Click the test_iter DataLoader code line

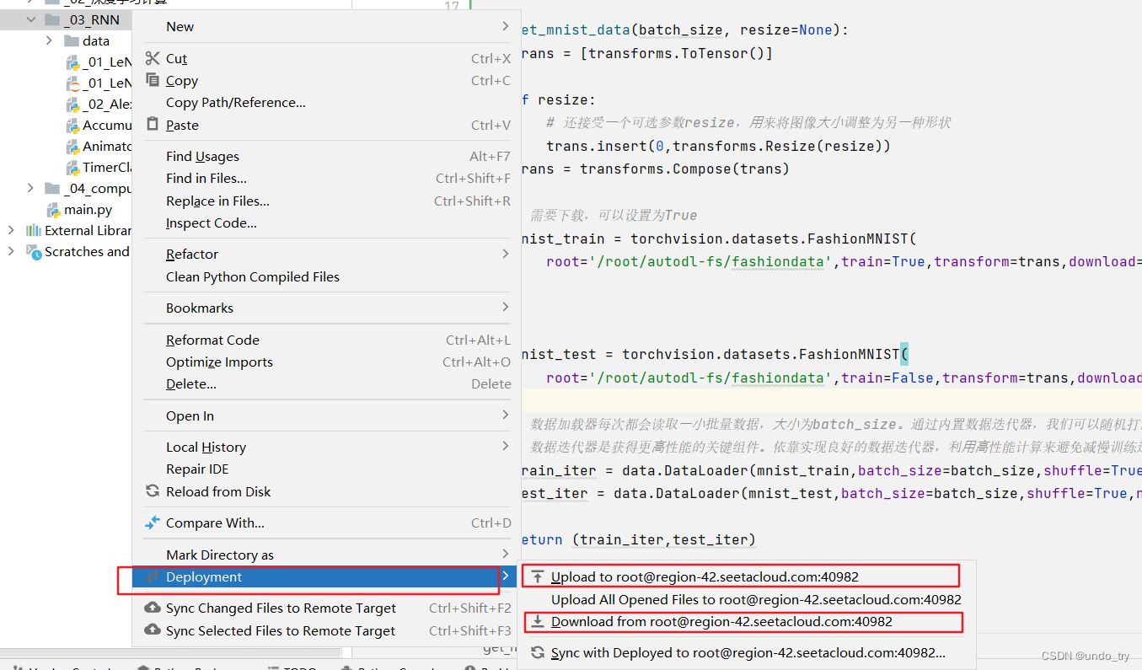point(831,493)
